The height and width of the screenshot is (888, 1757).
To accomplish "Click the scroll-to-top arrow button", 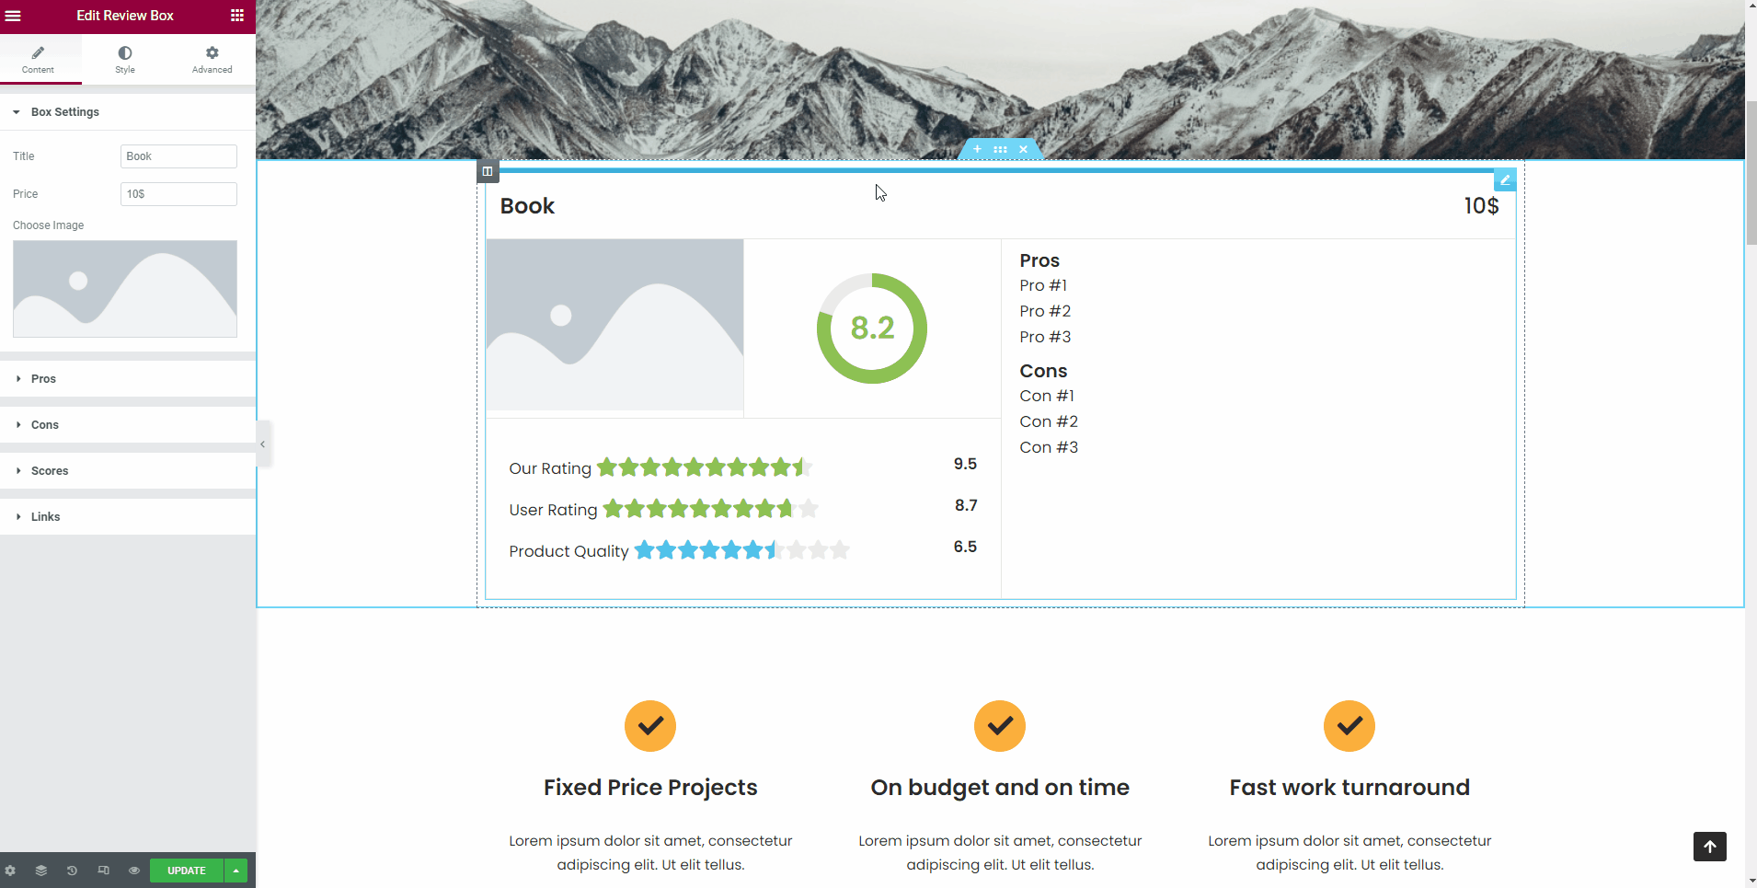I will click(1709, 847).
